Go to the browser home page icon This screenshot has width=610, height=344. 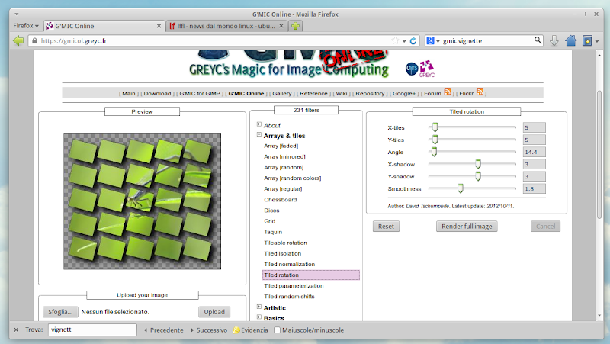(571, 40)
